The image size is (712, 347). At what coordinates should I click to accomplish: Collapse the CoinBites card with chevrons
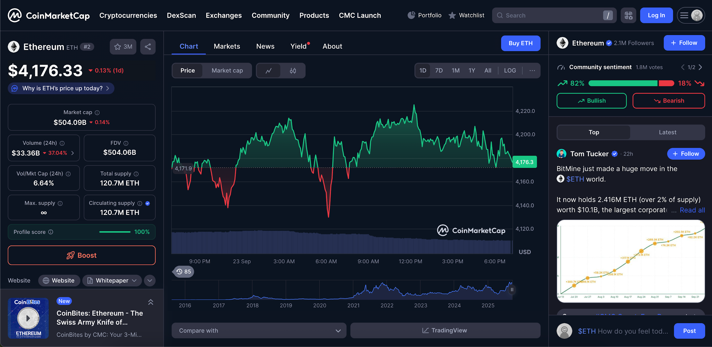click(x=151, y=302)
